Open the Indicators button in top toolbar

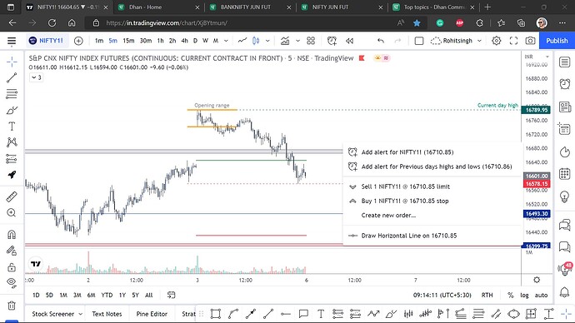coord(285,41)
